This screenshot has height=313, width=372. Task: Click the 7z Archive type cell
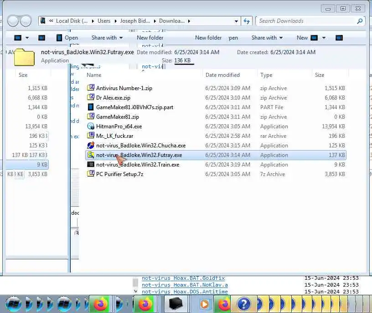(272, 174)
